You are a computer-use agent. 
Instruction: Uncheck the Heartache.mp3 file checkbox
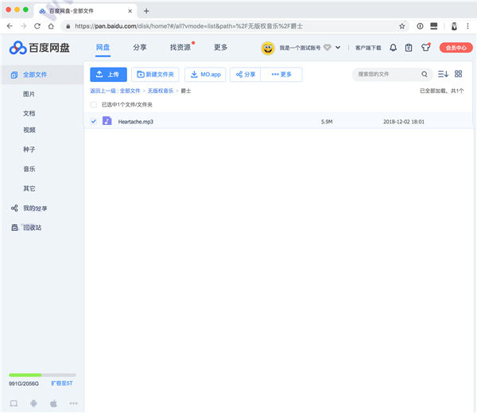(x=94, y=122)
